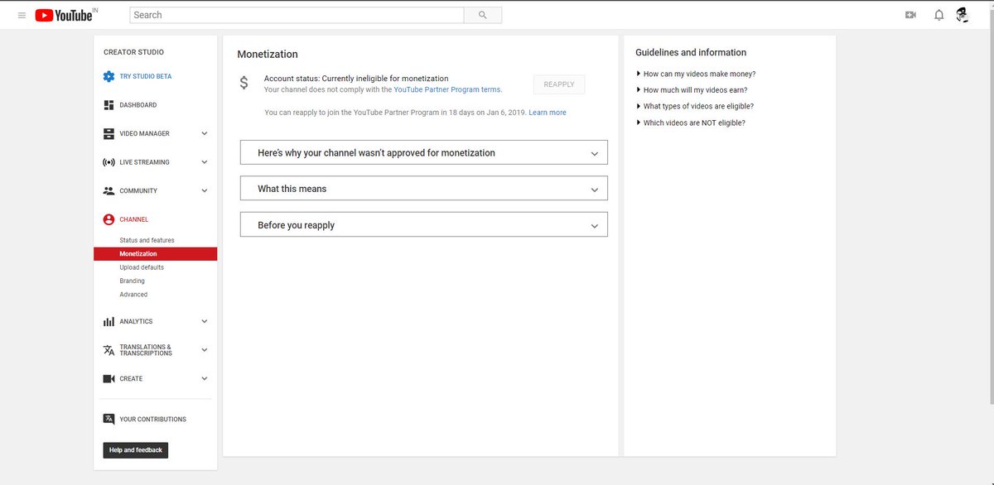994x485 pixels.
Task: Click the Translations & Transcriptions icon
Action: [109, 350]
